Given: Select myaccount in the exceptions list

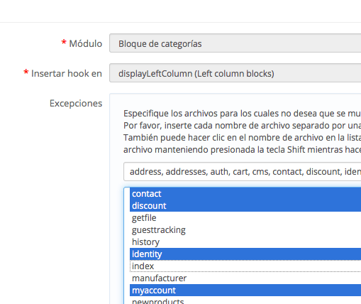Looking at the screenshot, I should (245, 291).
